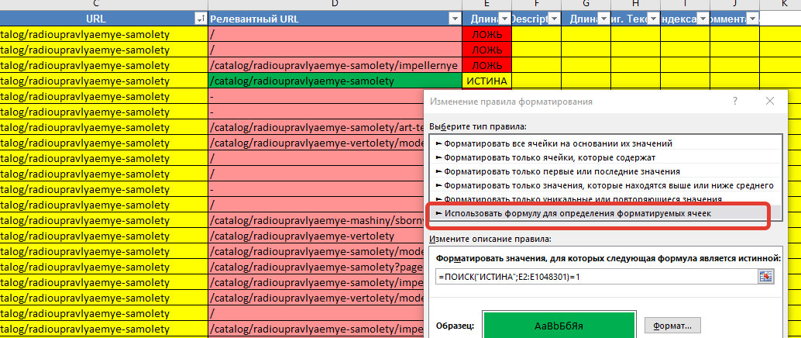Select column H header

(x=635, y=4)
